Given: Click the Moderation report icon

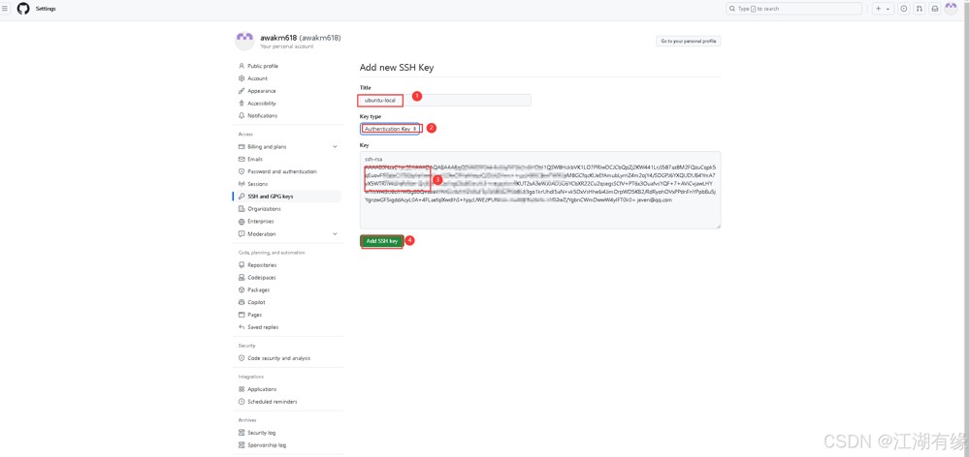Looking at the screenshot, I should [242, 234].
